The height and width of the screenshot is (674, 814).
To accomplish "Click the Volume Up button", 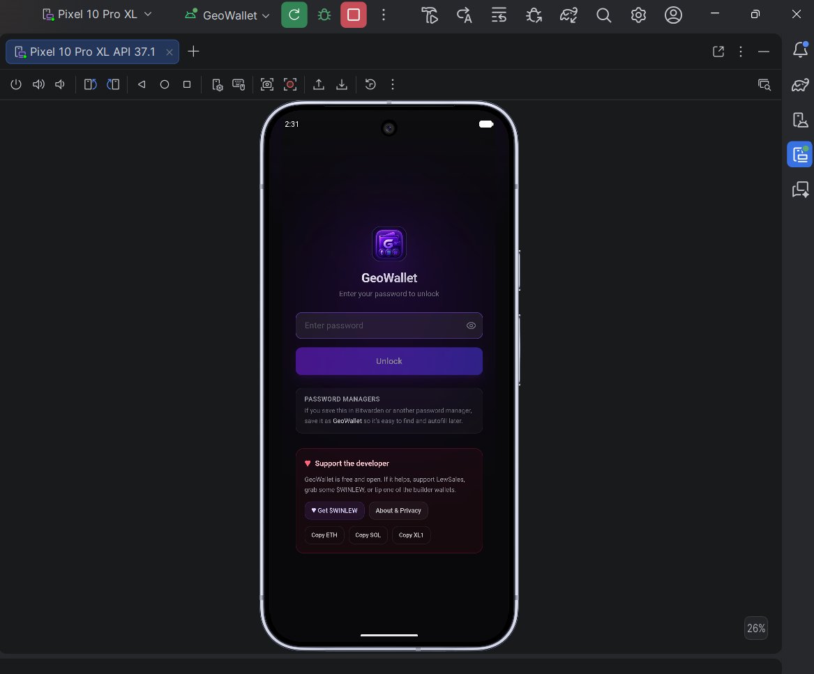I will tap(38, 84).
